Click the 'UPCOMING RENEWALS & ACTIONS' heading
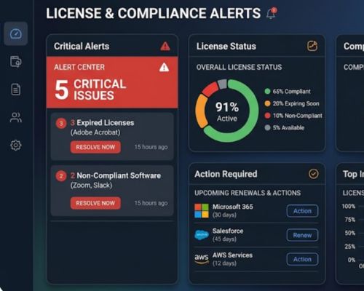 248,193
